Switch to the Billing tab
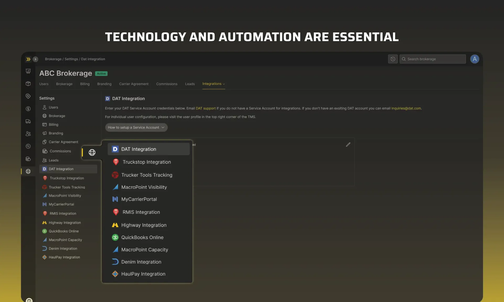 (85, 84)
